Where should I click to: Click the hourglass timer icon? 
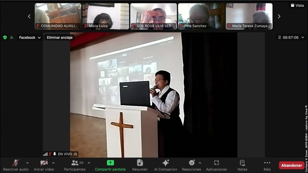(x=279, y=37)
